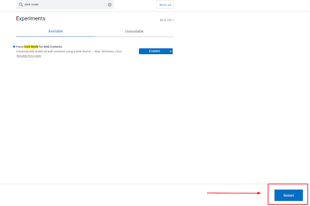This screenshot has width=310, height=206.
Task: Click the blue modified-flag dot indicator
Action: (14, 47)
